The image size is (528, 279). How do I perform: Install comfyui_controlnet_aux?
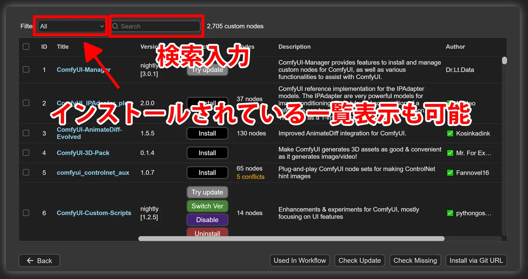point(207,173)
